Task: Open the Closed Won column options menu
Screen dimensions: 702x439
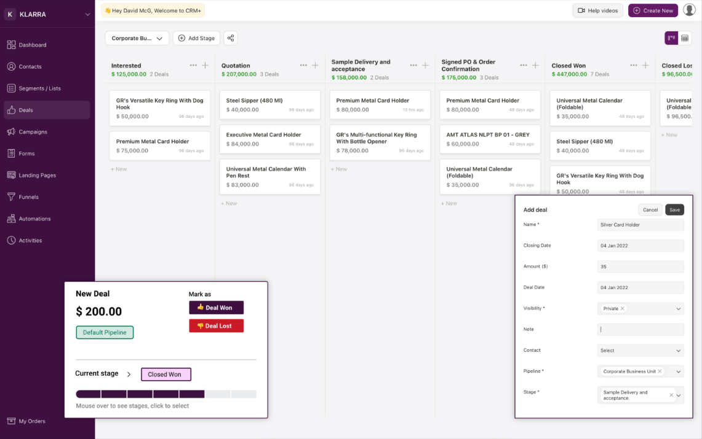Action: 633,64
